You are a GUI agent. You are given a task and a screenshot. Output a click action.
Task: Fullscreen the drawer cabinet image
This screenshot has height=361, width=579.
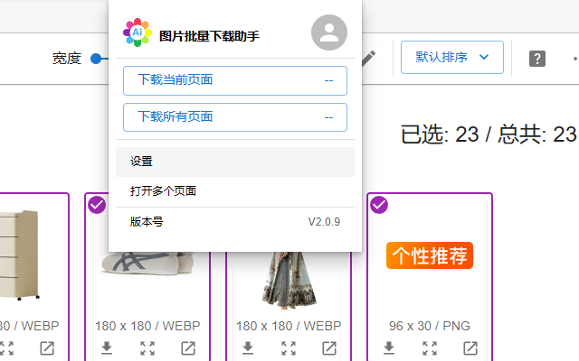pos(6,348)
